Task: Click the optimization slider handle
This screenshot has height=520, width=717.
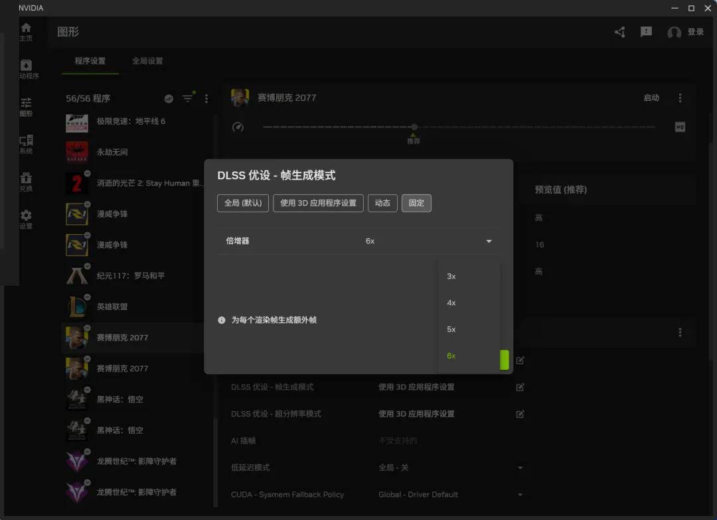Action: [x=414, y=127]
